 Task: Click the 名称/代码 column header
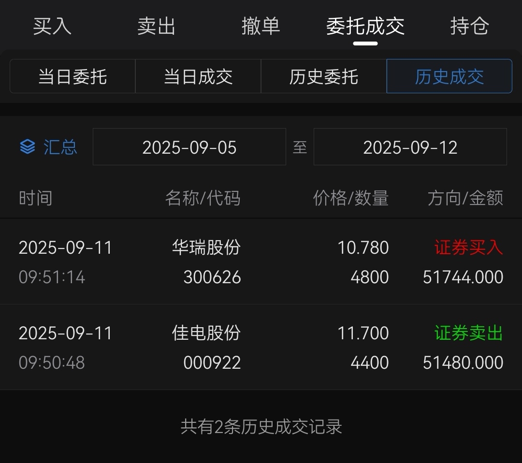tap(203, 198)
